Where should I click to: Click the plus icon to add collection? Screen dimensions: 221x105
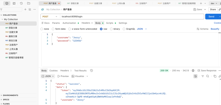pyautogui.click(x=25, y=9)
